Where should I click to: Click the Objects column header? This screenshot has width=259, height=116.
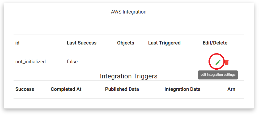(x=126, y=43)
